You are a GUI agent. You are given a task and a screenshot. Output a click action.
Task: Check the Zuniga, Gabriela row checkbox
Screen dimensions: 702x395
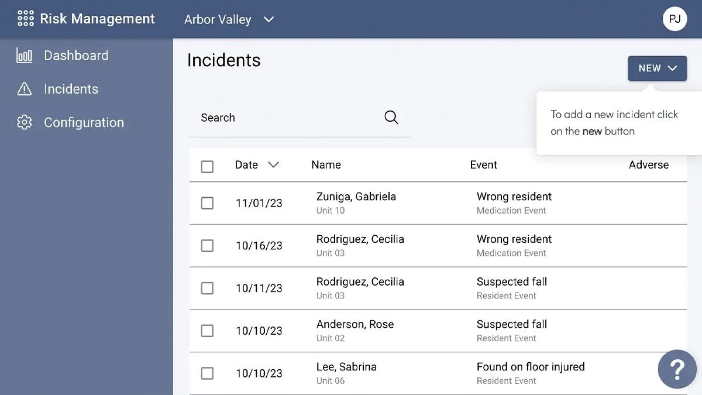point(207,203)
